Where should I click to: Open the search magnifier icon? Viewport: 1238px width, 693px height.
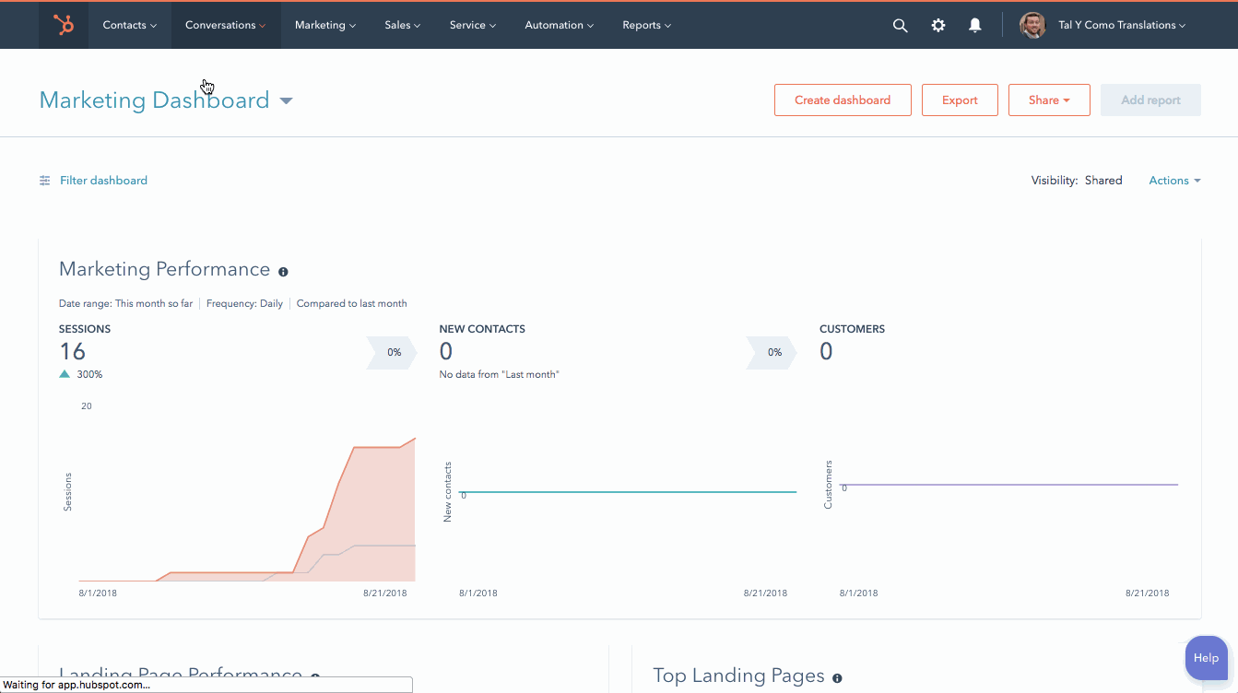900,26
